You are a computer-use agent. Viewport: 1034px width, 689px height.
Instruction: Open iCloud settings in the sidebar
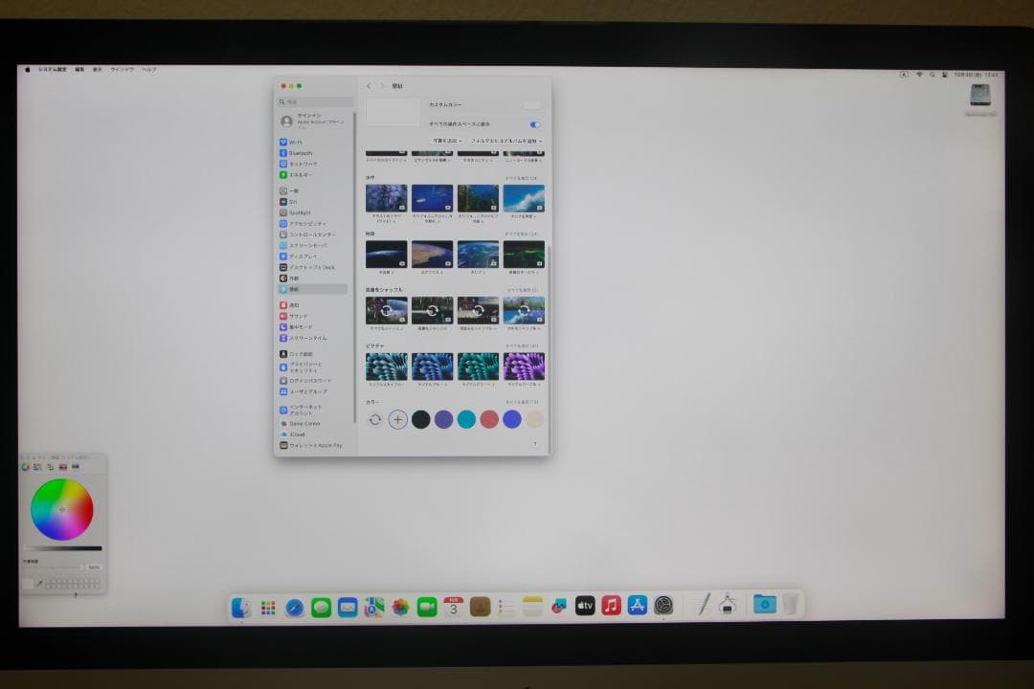point(299,433)
